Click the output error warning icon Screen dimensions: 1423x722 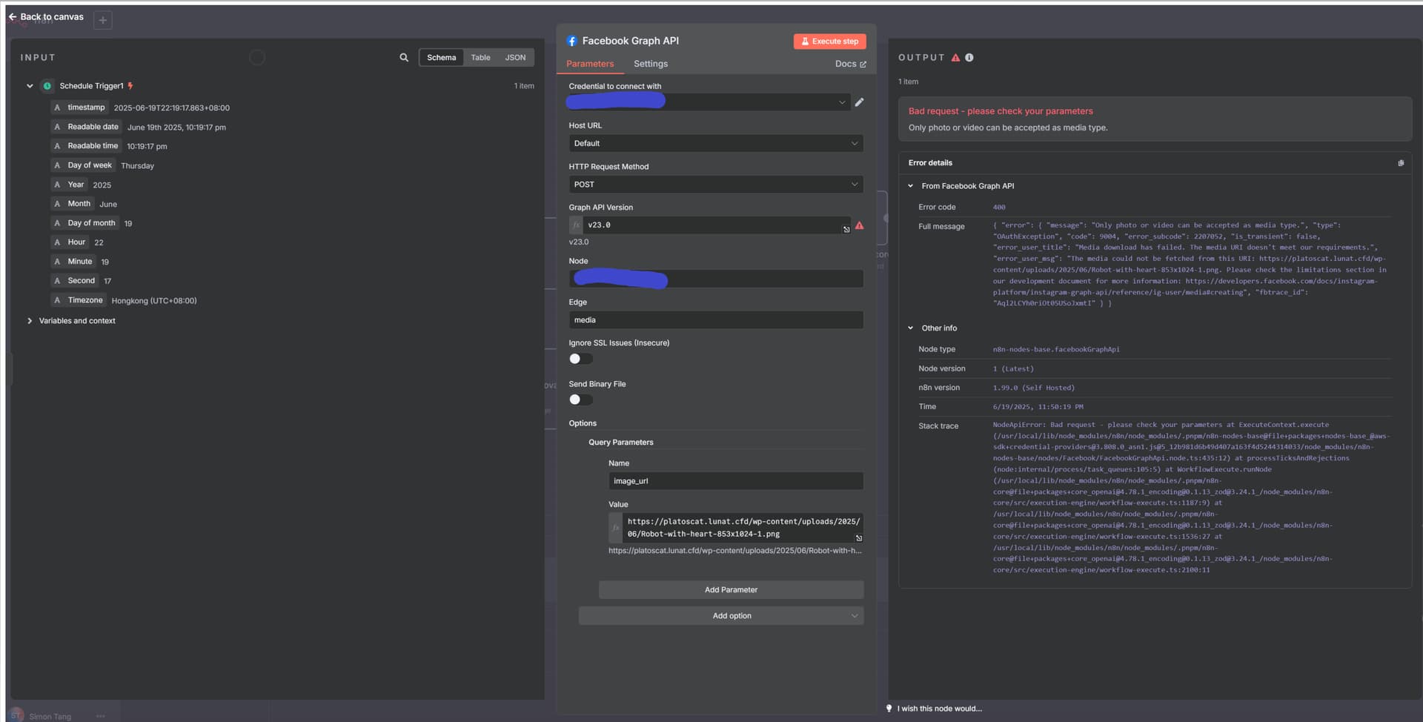955,58
